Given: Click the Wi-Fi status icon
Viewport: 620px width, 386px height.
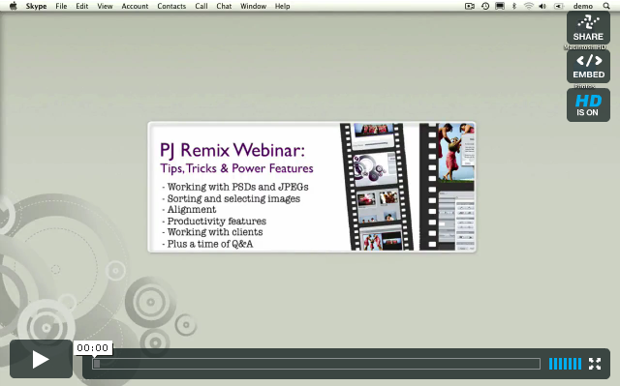Looking at the screenshot, I should [528, 6].
